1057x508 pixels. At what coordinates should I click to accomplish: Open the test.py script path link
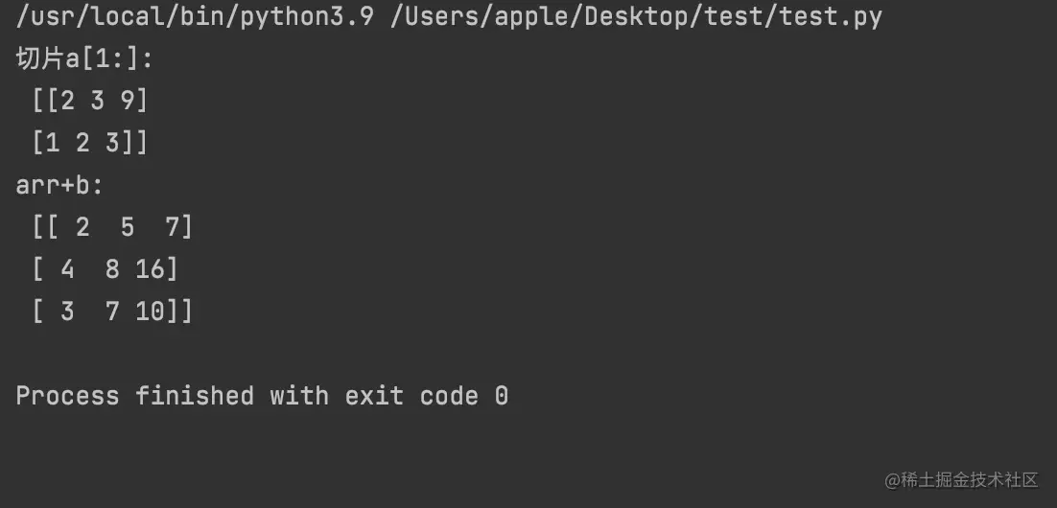tap(636, 16)
